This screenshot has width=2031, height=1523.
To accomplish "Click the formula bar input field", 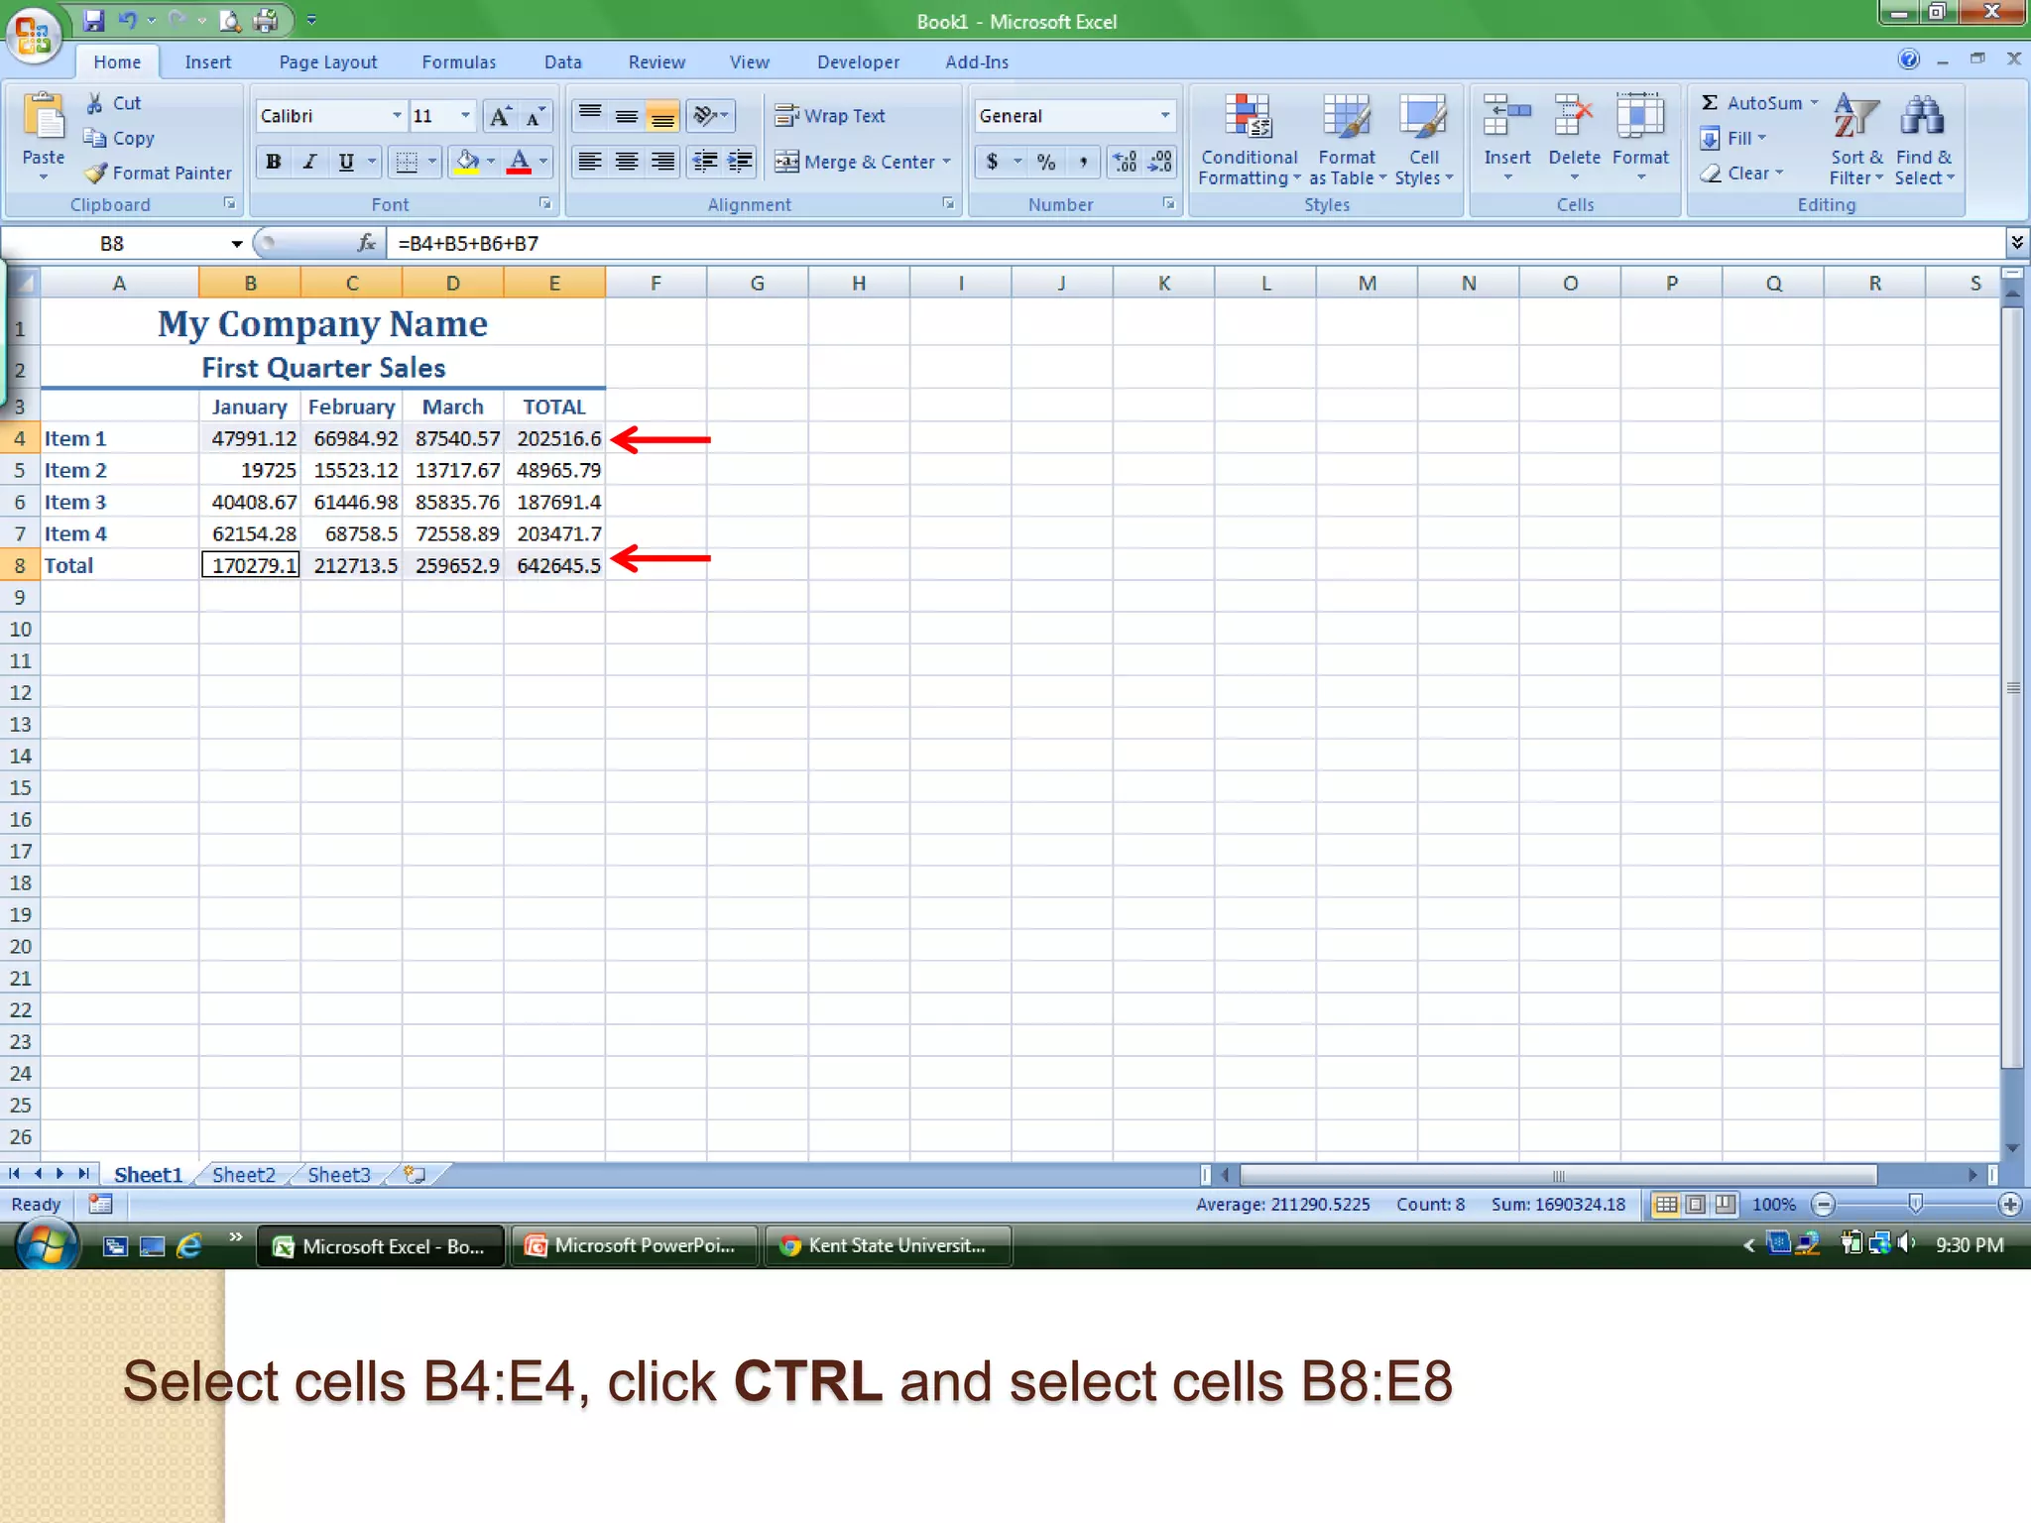I will point(1195,243).
